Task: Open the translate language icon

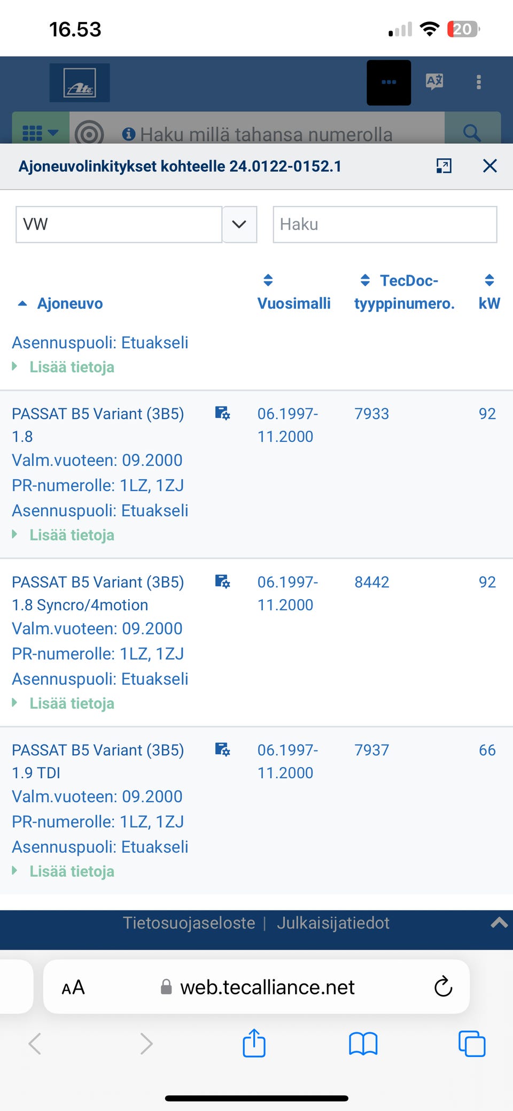Action: 434,81
